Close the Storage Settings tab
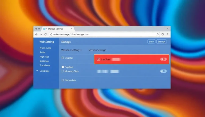Screen dimensions: 205x117 click(72, 29)
